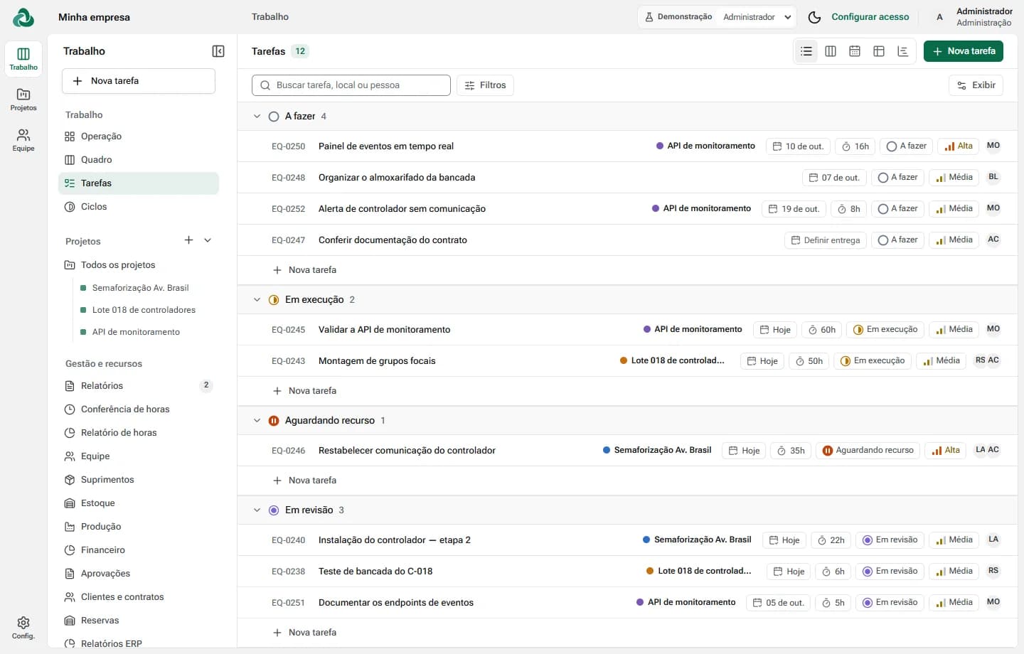This screenshot has height=654, width=1024.
Task: Toggle dark mode moon icon
Action: tap(815, 17)
